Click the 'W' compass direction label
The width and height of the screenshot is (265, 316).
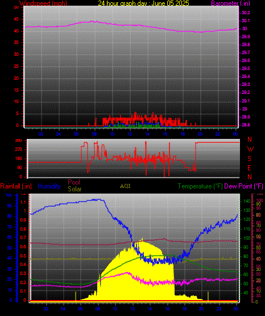[x=250, y=149]
